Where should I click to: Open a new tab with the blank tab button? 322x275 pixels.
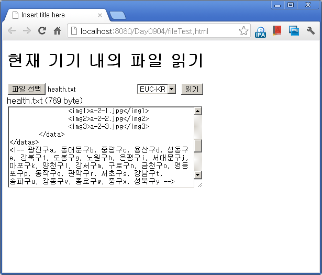tap(118, 15)
